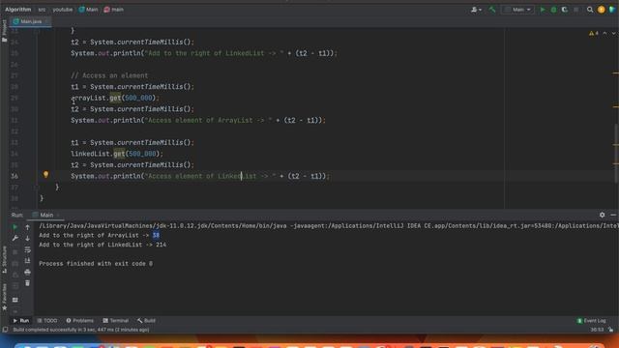This screenshot has width=619, height=348.
Task: Jump to previous highlighted error arrow
Action: coord(604,33)
